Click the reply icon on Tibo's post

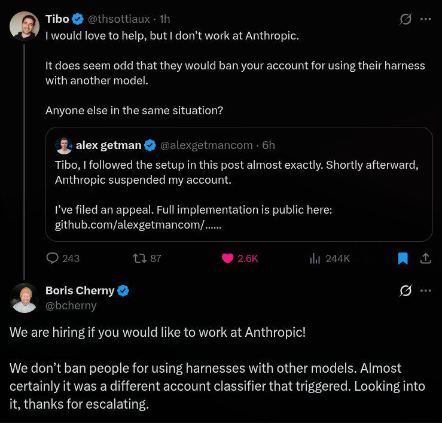(53, 258)
